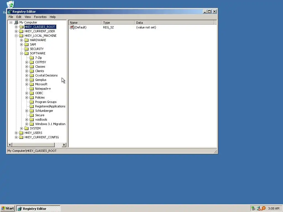Screen dimensions: 283x212
Task: Select the Secure key label
Action: pyautogui.click(x=40, y=115)
